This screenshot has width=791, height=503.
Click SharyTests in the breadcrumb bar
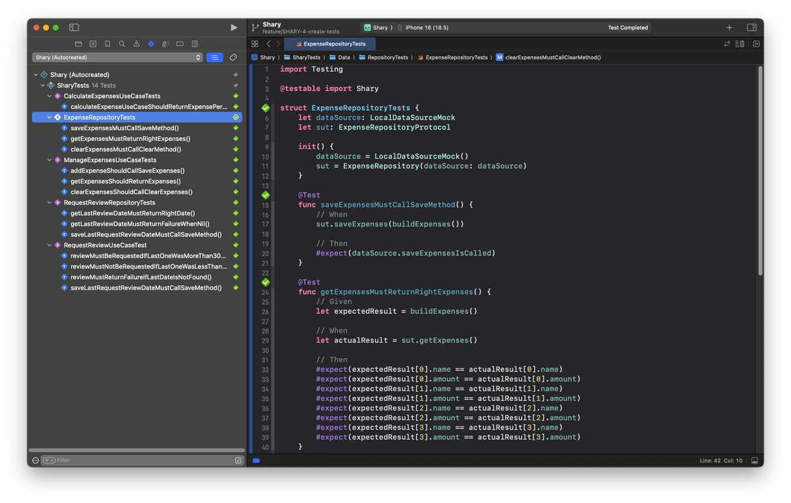click(x=302, y=57)
